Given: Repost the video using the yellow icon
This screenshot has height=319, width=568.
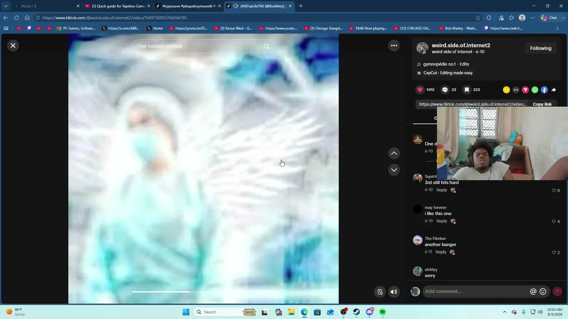Looking at the screenshot, I should click(x=506, y=90).
